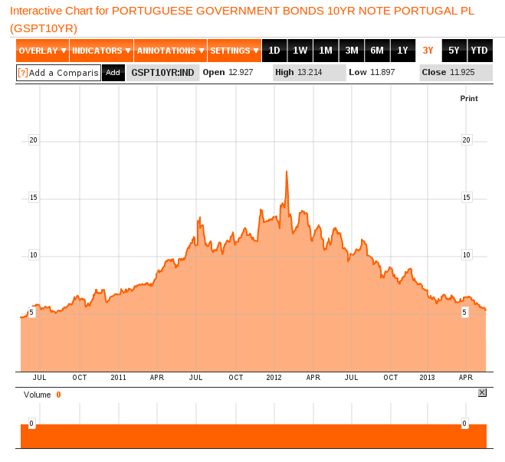Select the 6M time range
The height and width of the screenshot is (462, 505).
[x=377, y=51]
